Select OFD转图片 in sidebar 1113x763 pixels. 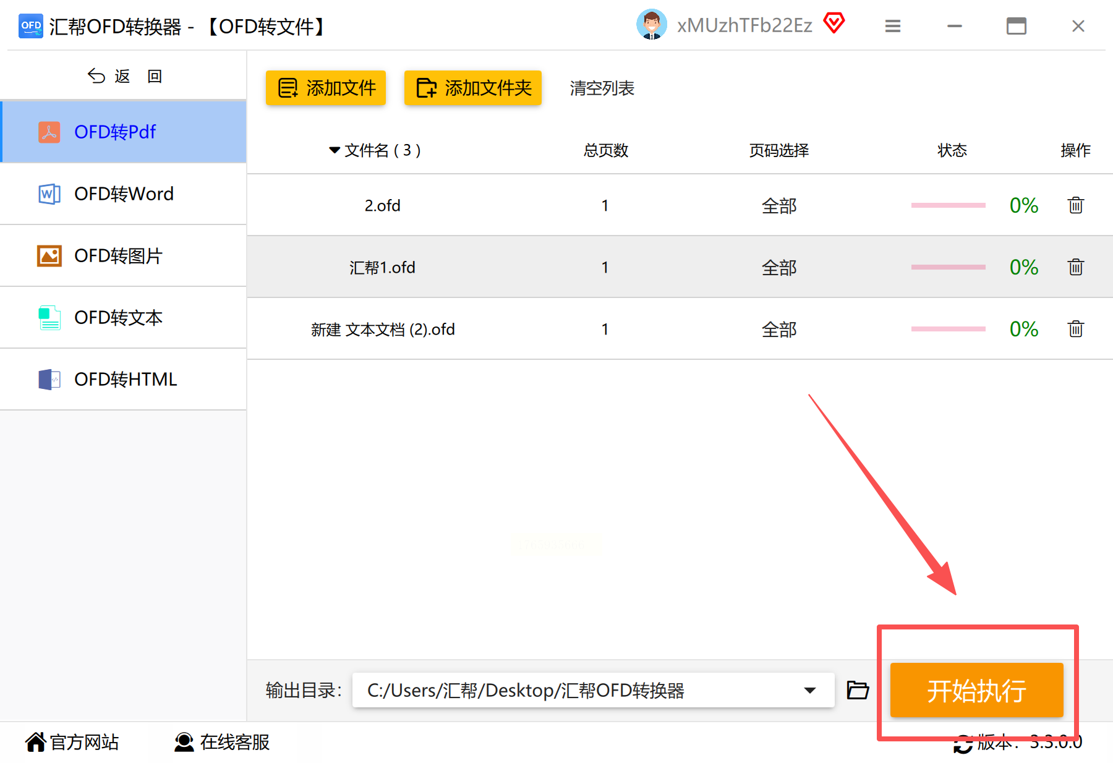[124, 255]
